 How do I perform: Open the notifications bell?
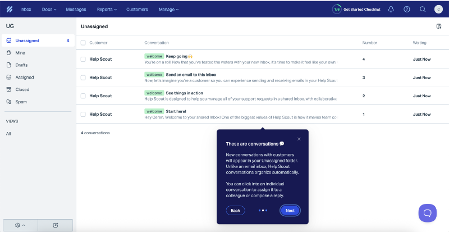tap(391, 9)
